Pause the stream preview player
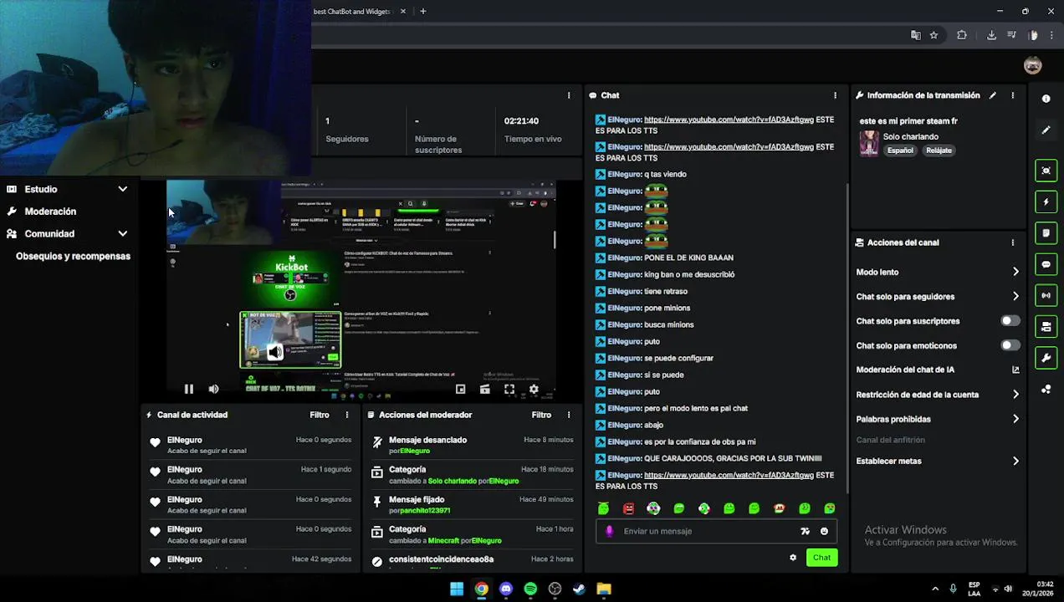Image resolution: width=1064 pixels, height=602 pixels. 188,389
